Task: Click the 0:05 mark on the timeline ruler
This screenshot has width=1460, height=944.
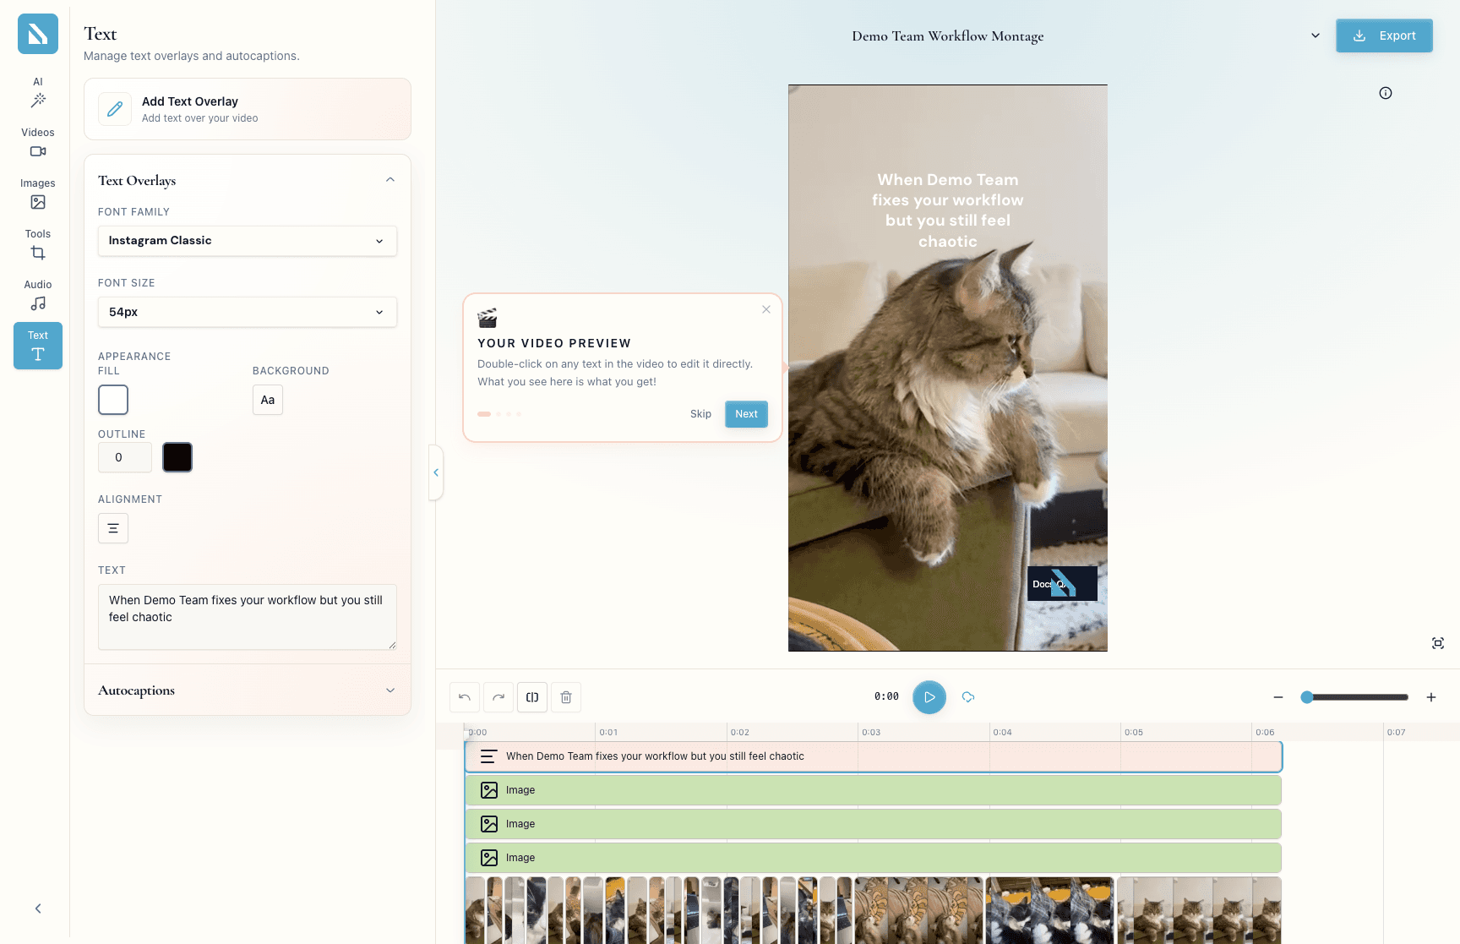Action: coord(1134,732)
